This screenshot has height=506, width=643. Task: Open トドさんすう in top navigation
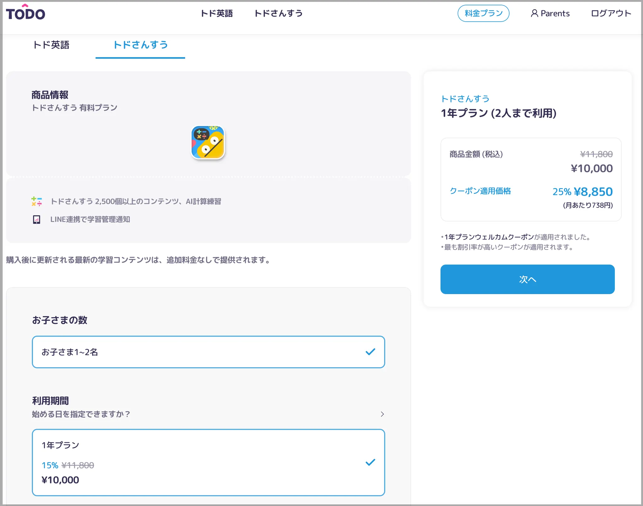(278, 13)
